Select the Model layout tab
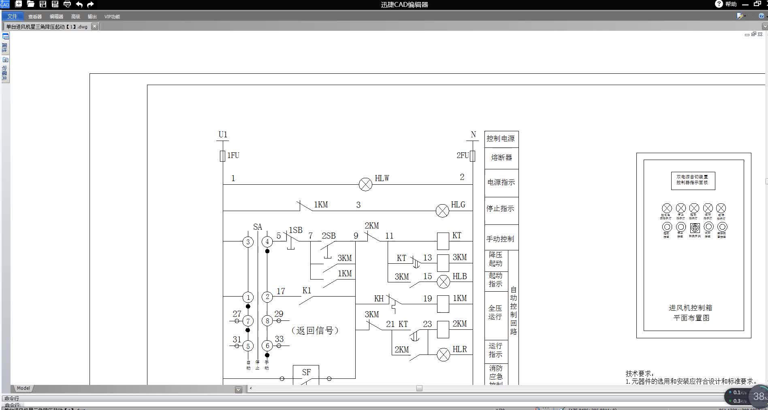The image size is (768, 410). coord(23,388)
